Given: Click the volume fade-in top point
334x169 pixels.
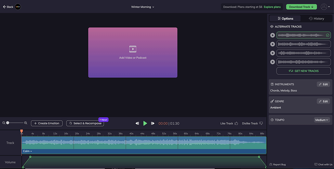Looking at the screenshot, I should click(x=30, y=157).
